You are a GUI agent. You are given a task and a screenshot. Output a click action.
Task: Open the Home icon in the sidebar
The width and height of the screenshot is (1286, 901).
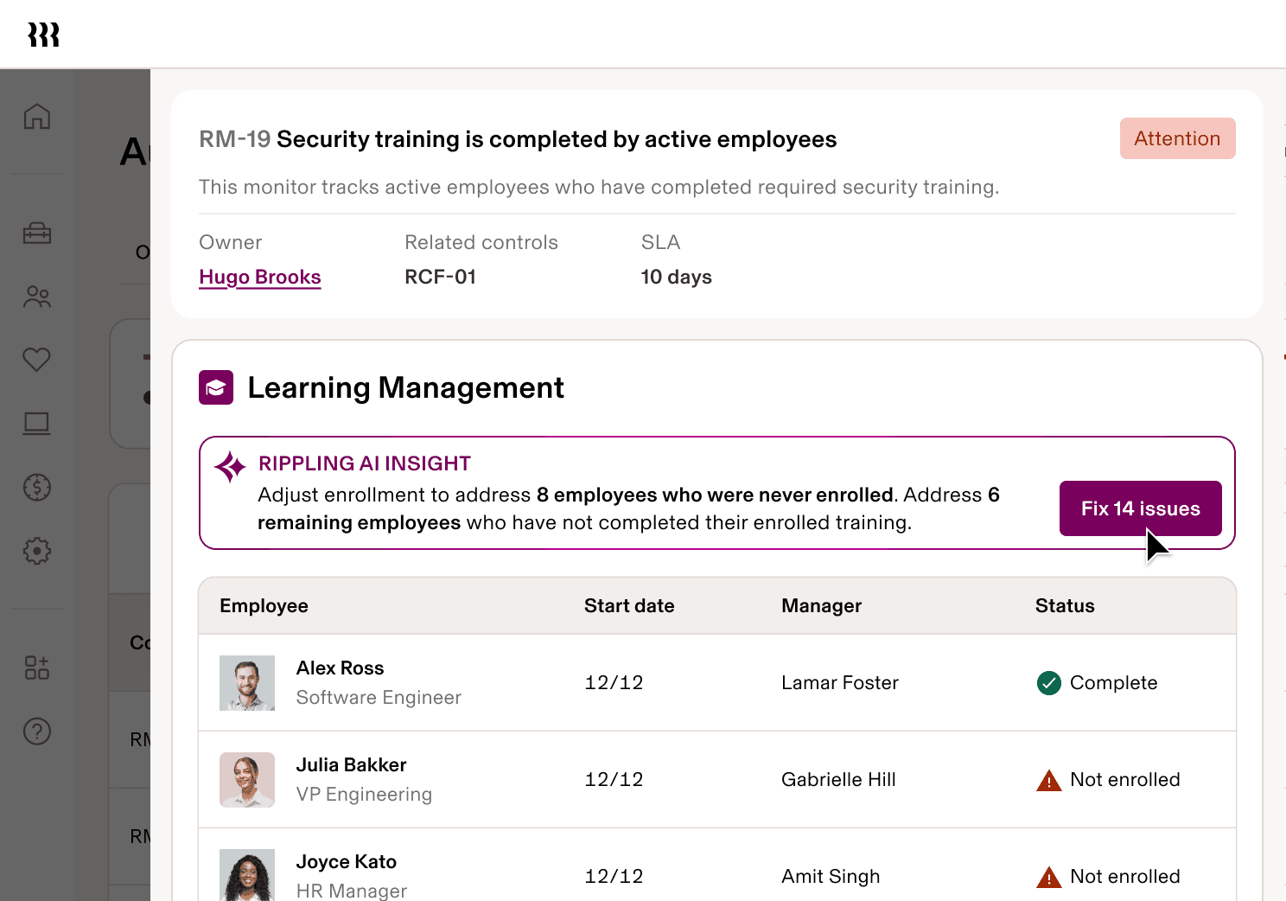37,116
